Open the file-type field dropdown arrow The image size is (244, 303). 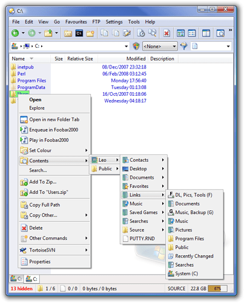coord(228,46)
